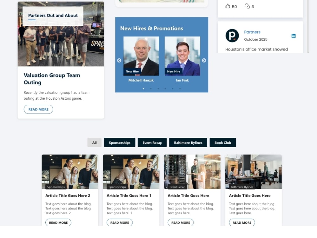Click the Baltimore Bylines tag on the image
The image size is (317, 238).
coord(242,187)
